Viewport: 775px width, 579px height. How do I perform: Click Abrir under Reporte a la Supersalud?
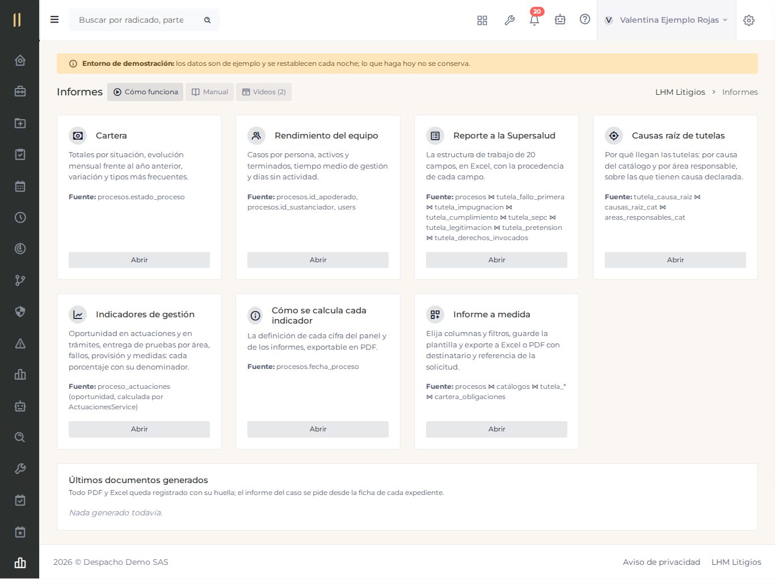(496, 260)
